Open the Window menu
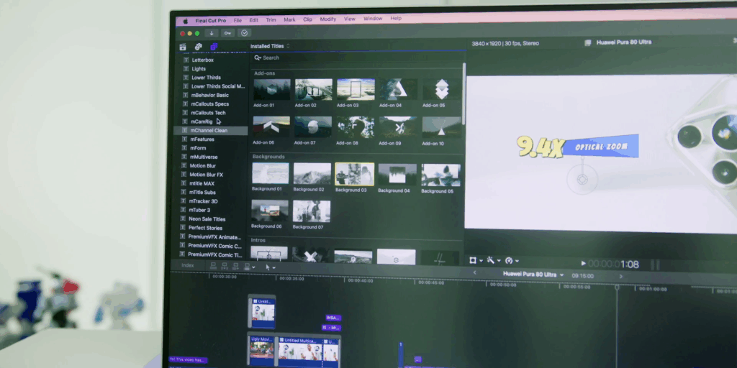Viewport: 737px width, 368px height. click(373, 19)
